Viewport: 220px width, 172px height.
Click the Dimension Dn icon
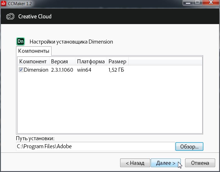coord(21,42)
